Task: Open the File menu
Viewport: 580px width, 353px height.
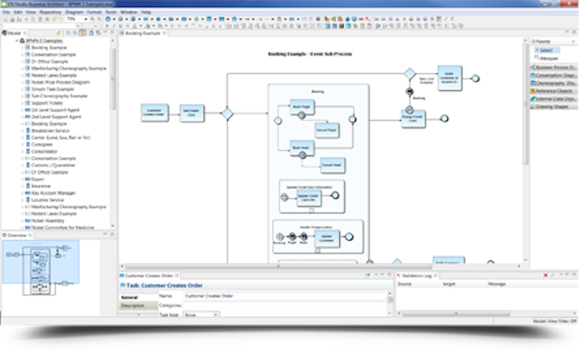Action: click(6, 13)
